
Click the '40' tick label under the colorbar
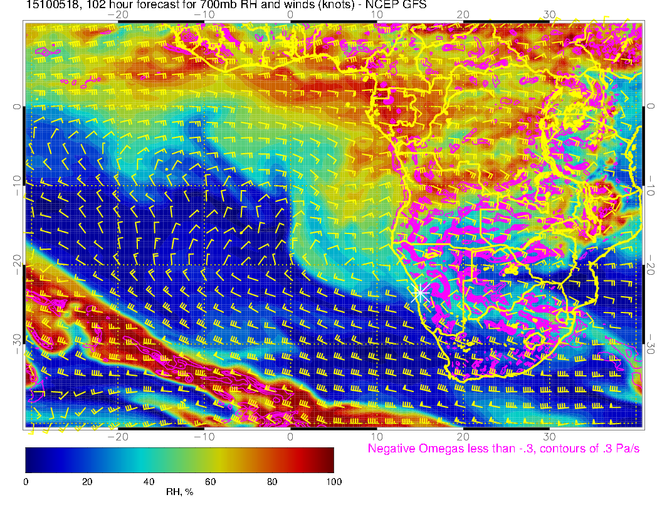[x=149, y=482]
